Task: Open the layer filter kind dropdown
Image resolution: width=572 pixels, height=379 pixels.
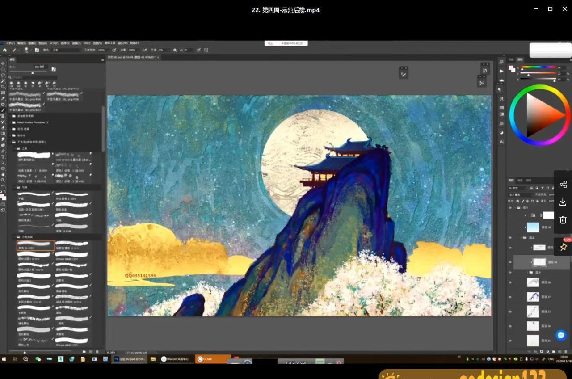Action: click(517, 188)
